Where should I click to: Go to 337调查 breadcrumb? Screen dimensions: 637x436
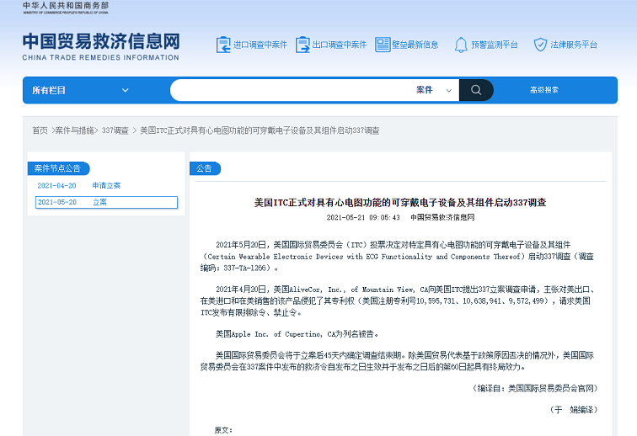point(115,130)
